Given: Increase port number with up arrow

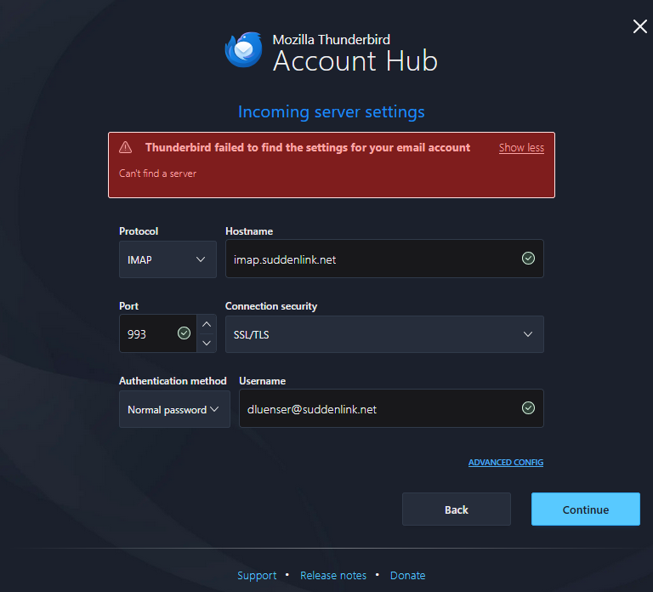Looking at the screenshot, I should 207,324.
